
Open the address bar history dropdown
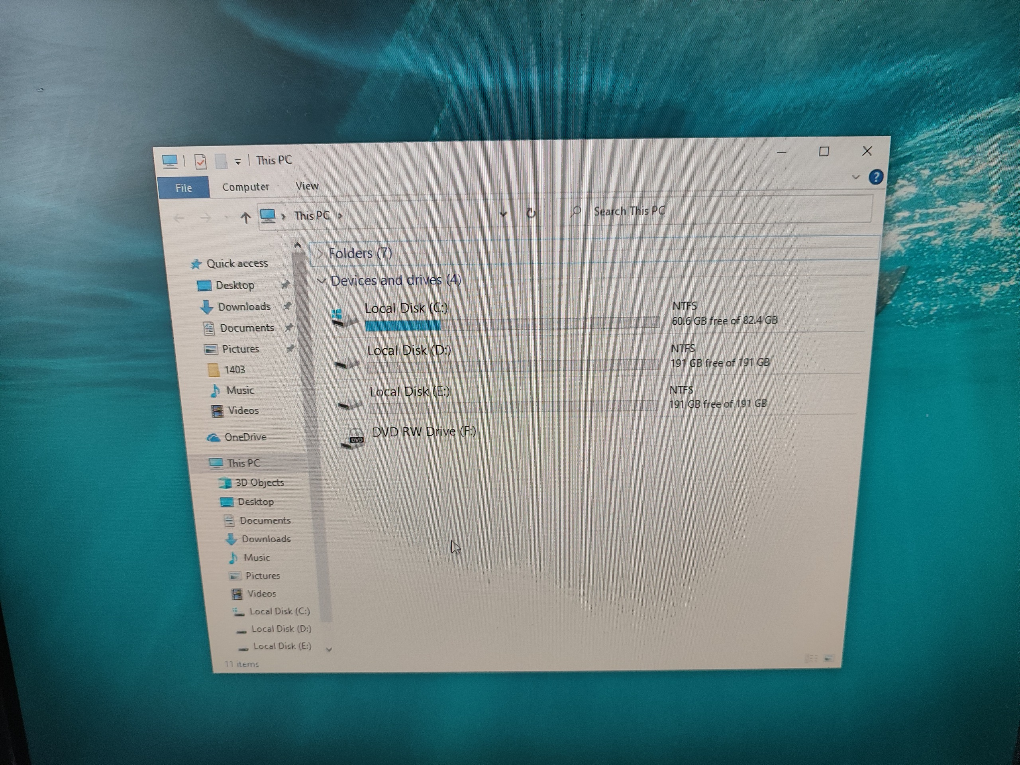coord(503,214)
